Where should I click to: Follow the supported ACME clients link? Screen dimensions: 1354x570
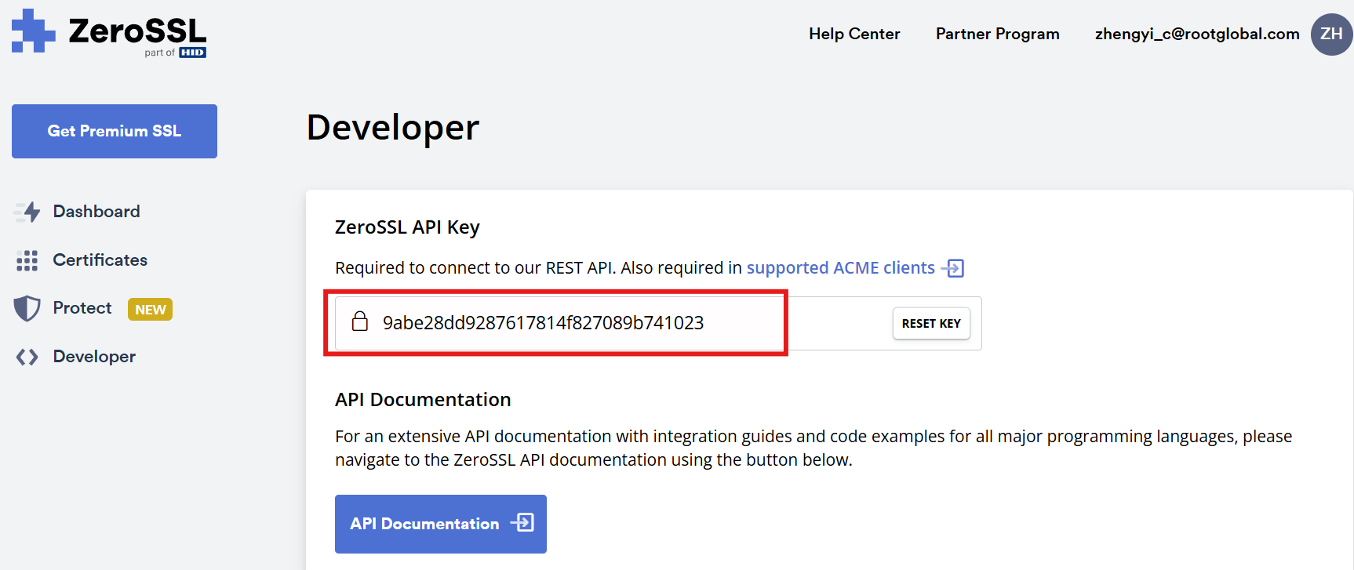click(x=840, y=268)
